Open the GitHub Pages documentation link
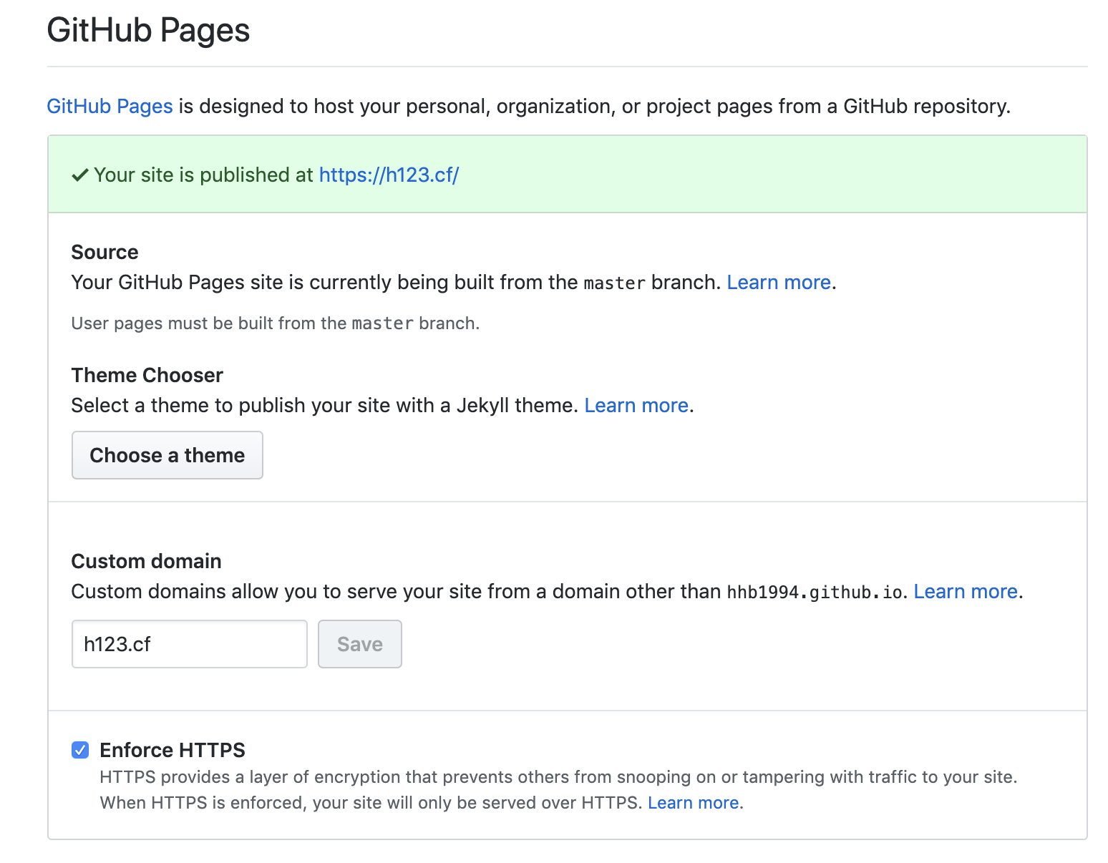This screenshot has width=1108, height=863. point(110,107)
